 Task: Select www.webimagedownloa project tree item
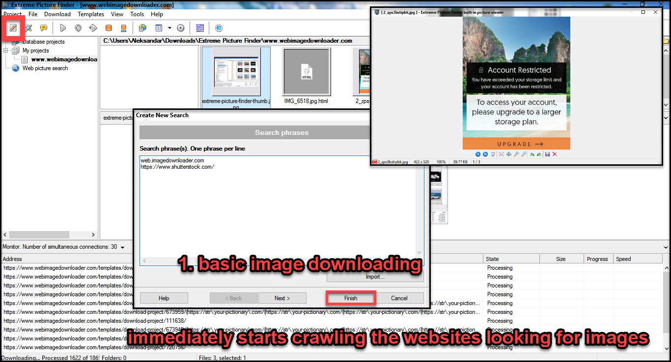pos(64,59)
